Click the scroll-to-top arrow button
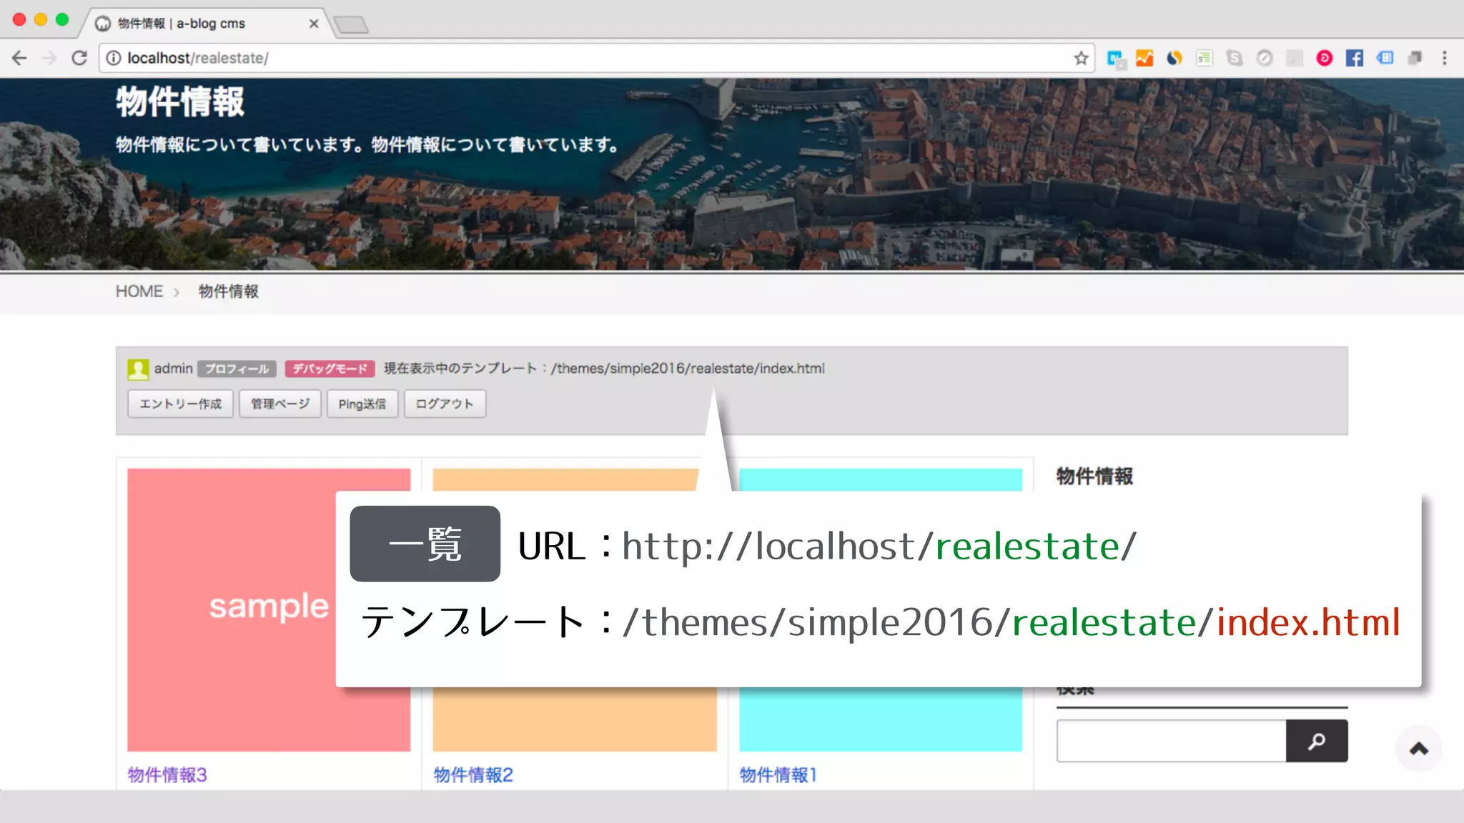 click(x=1418, y=748)
